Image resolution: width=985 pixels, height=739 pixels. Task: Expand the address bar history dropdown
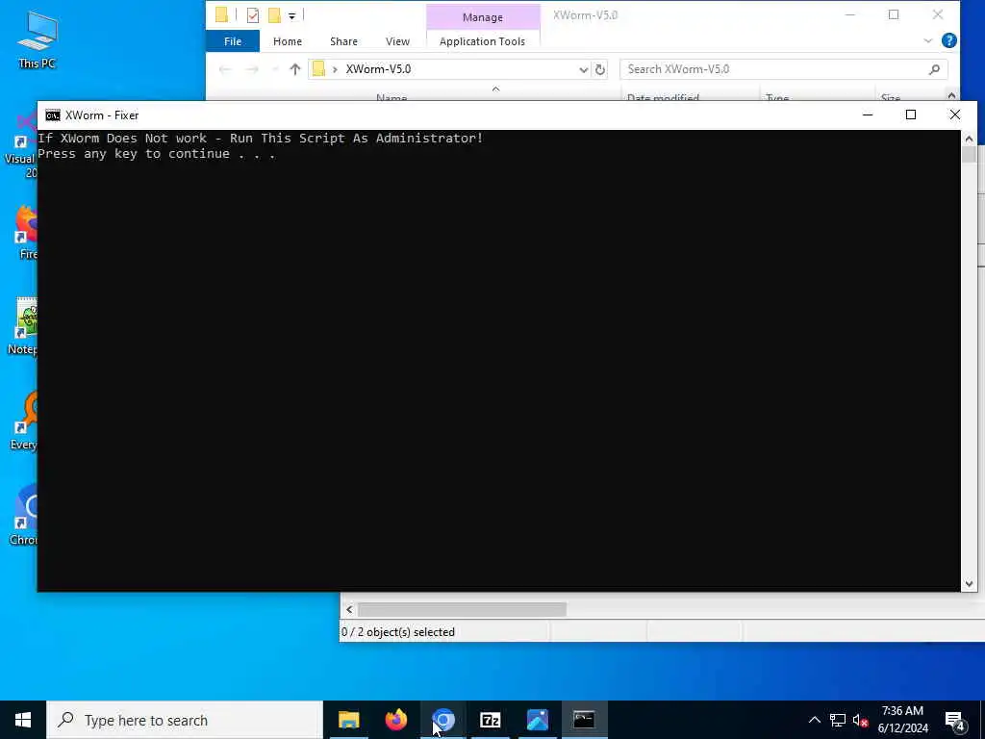pos(583,69)
